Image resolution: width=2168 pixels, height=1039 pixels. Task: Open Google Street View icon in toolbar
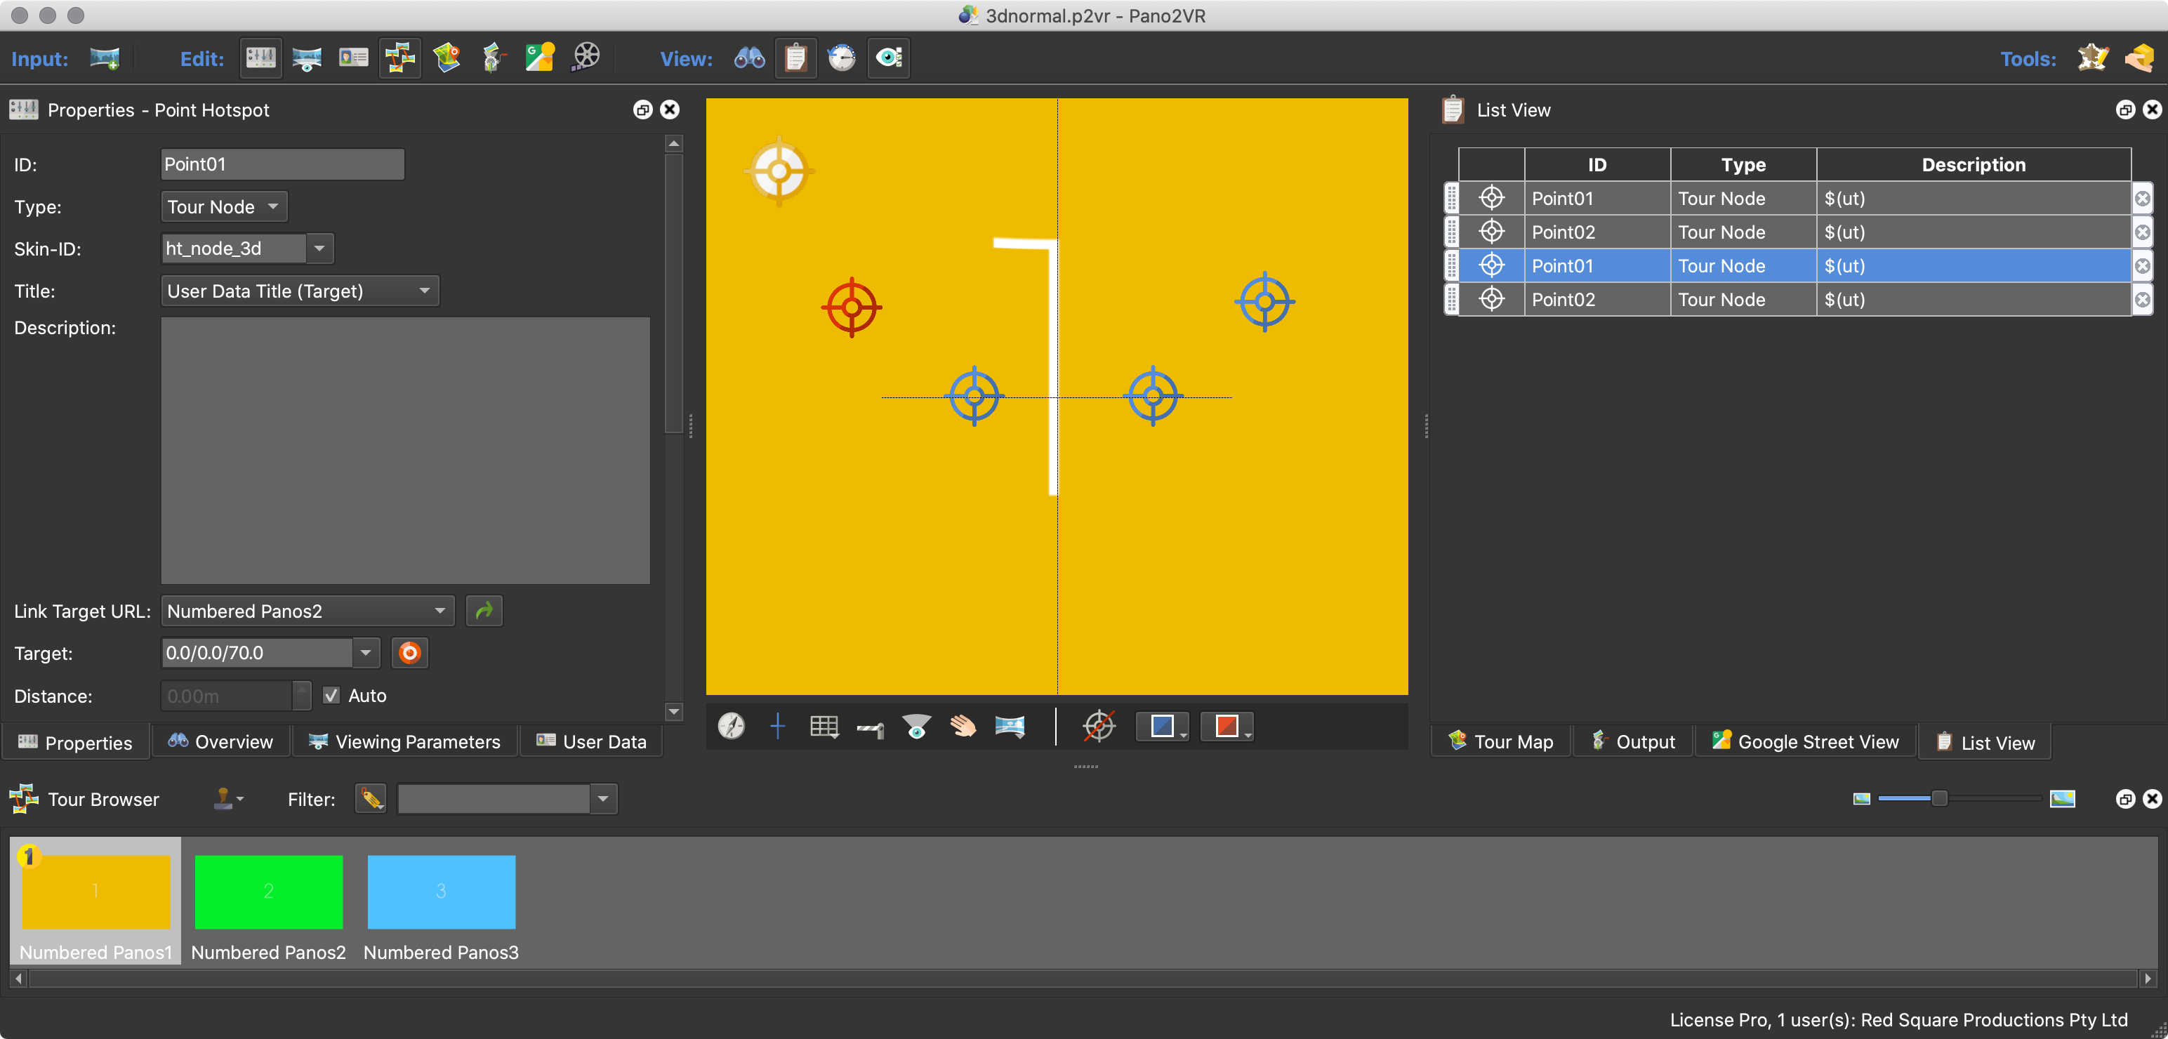(539, 58)
